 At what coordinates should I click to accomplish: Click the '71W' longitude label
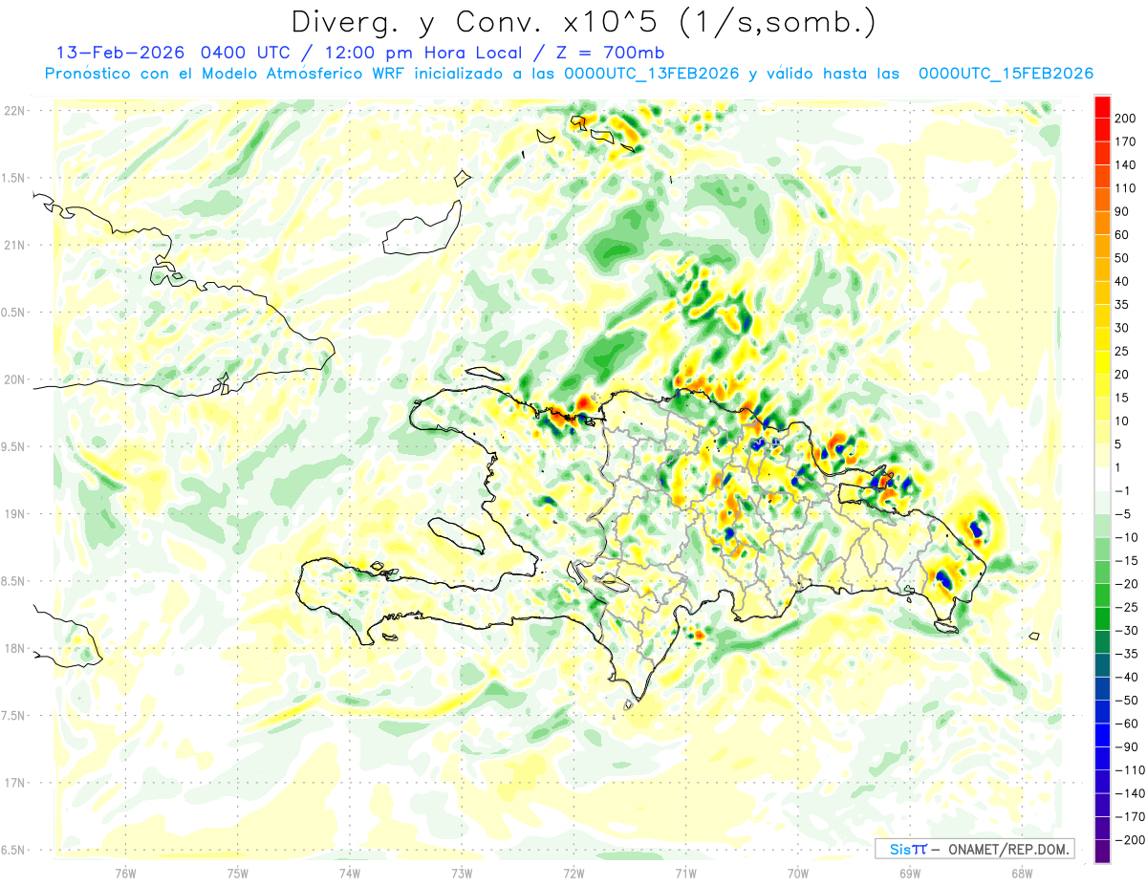685,873
